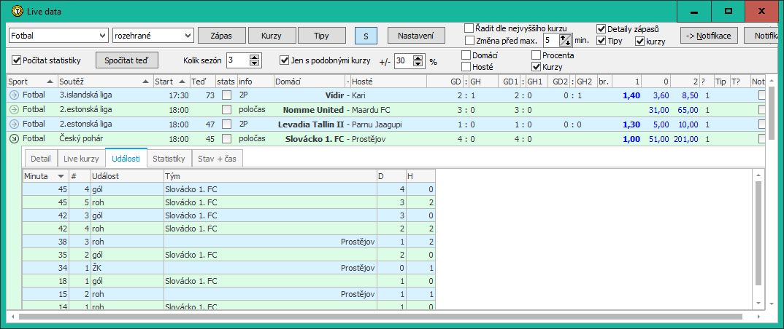Image resolution: width=784 pixels, height=329 pixels.
Task: Uncheck the Kurzy checkbox under Procenta
Action: click(536, 66)
